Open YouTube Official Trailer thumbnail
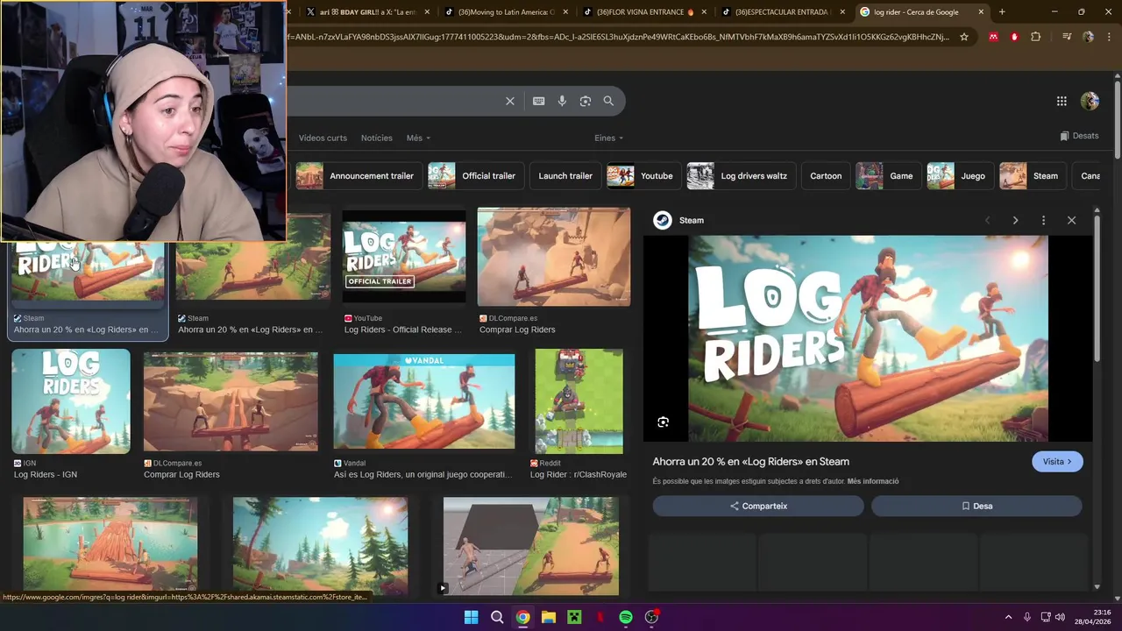Viewport: 1122px width, 631px height. [x=404, y=256]
